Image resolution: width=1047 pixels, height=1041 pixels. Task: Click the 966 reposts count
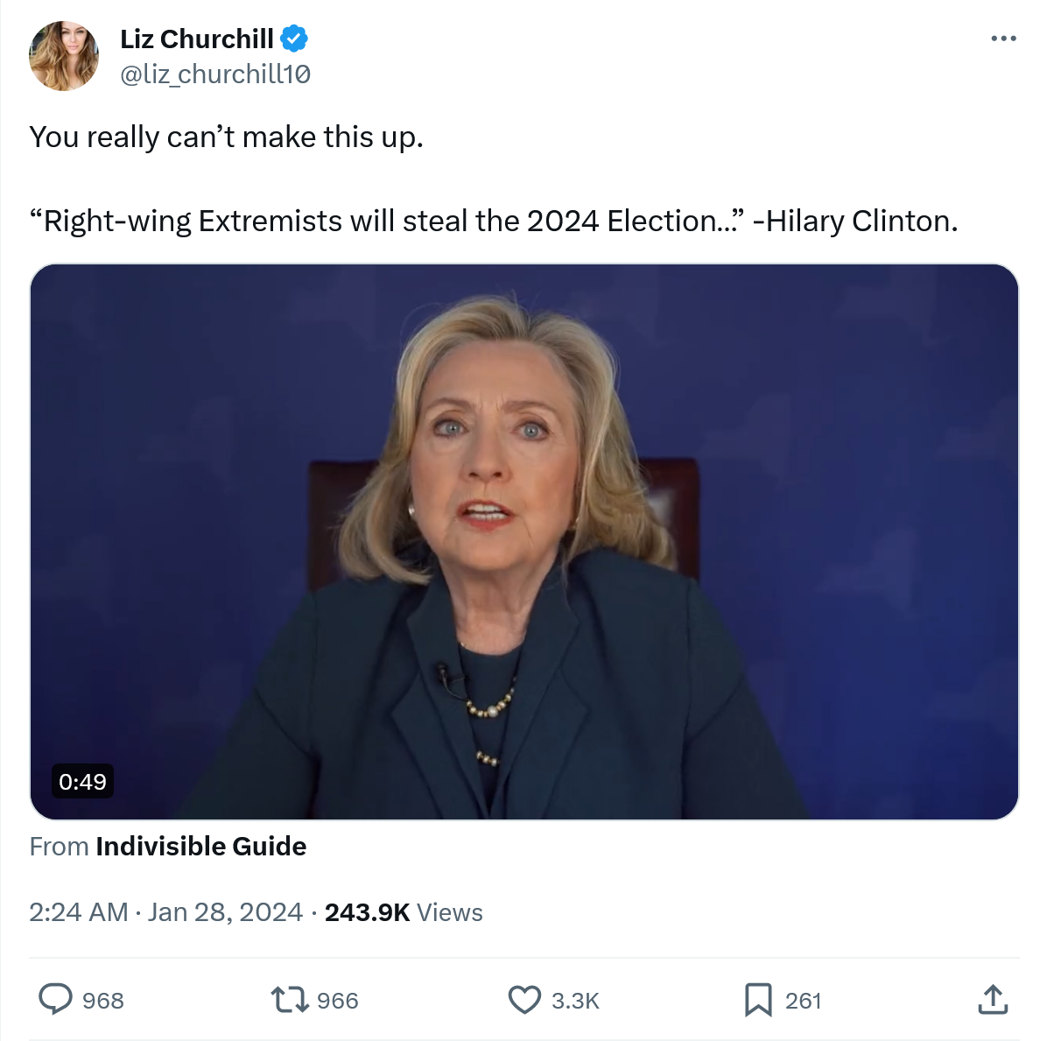tap(338, 1001)
